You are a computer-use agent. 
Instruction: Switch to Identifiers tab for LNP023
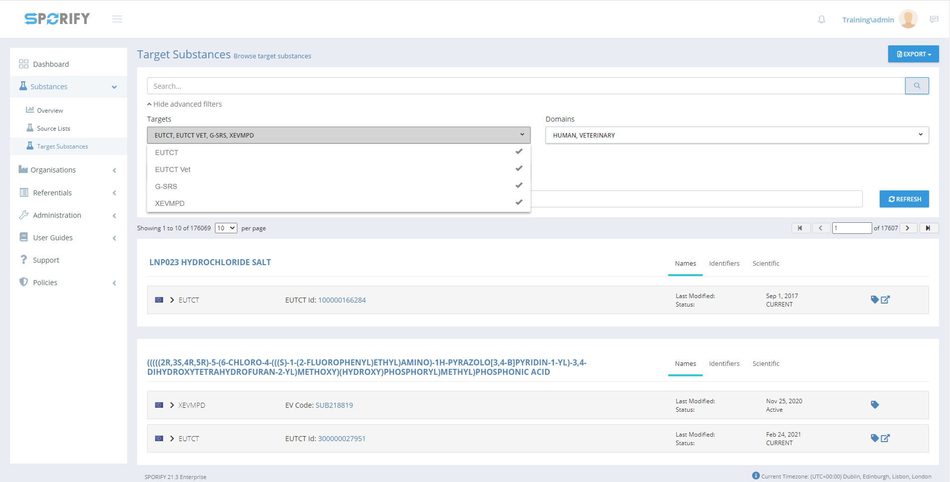click(x=724, y=264)
